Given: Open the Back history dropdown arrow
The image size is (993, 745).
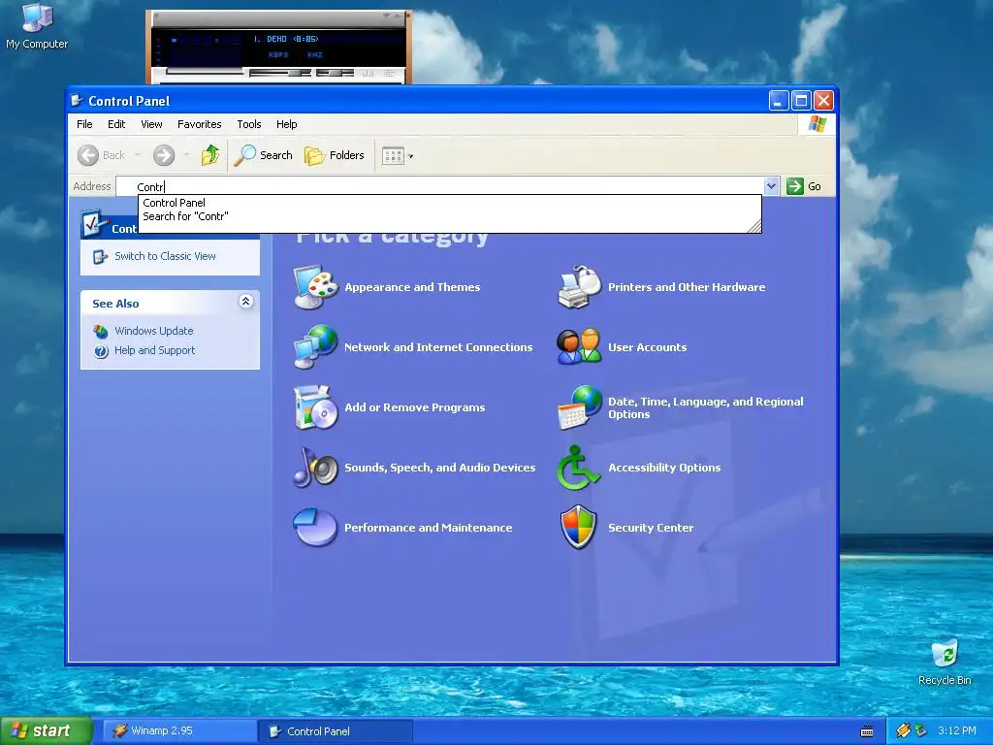Looking at the screenshot, I should (138, 155).
